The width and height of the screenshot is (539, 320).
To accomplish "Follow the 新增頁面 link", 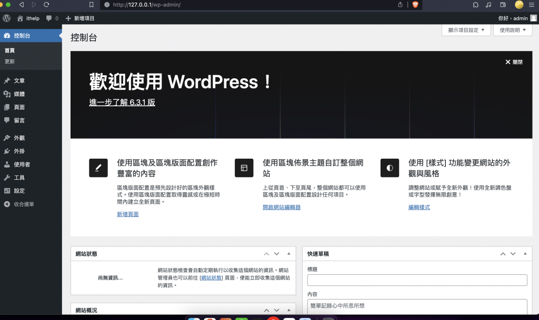I will click(x=128, y=214).
